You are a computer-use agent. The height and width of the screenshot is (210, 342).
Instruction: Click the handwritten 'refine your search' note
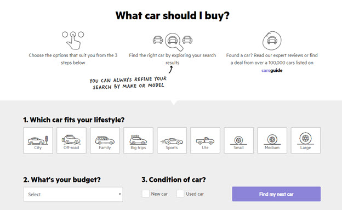pos(128,83)
